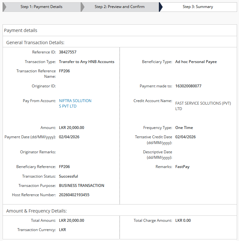The width and height of the screenshot is (239, 241).
Task: Click the Transfer to Any HNB Accounts text
Action: [x=86, y=62]
